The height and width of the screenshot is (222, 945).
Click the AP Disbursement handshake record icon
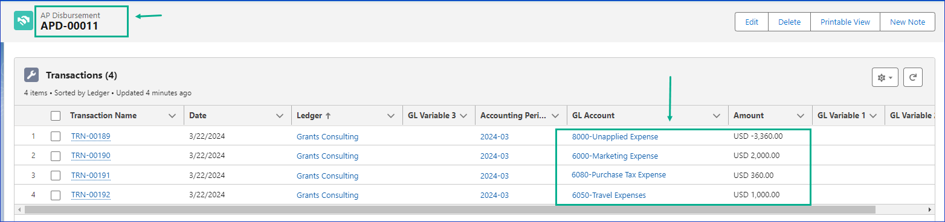[x=24, y=21]
